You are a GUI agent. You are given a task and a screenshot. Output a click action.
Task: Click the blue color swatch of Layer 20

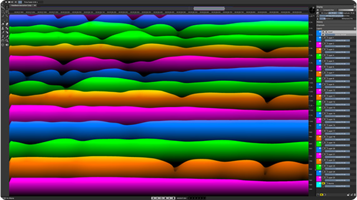tap(319, 149)
